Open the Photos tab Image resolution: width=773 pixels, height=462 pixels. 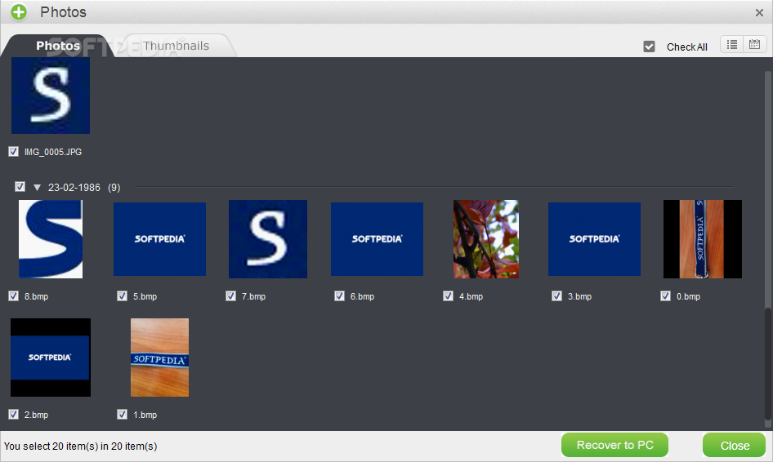point(58,46)
